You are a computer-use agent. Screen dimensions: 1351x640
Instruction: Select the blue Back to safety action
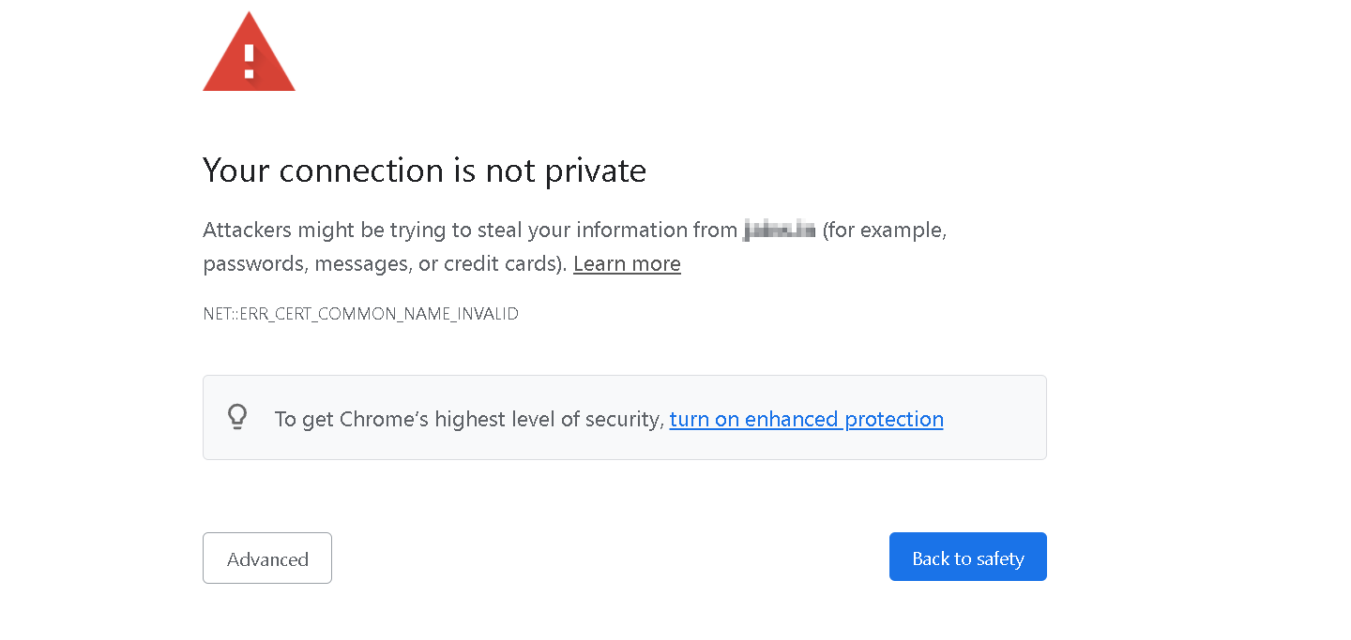click(x=967, y=557)
